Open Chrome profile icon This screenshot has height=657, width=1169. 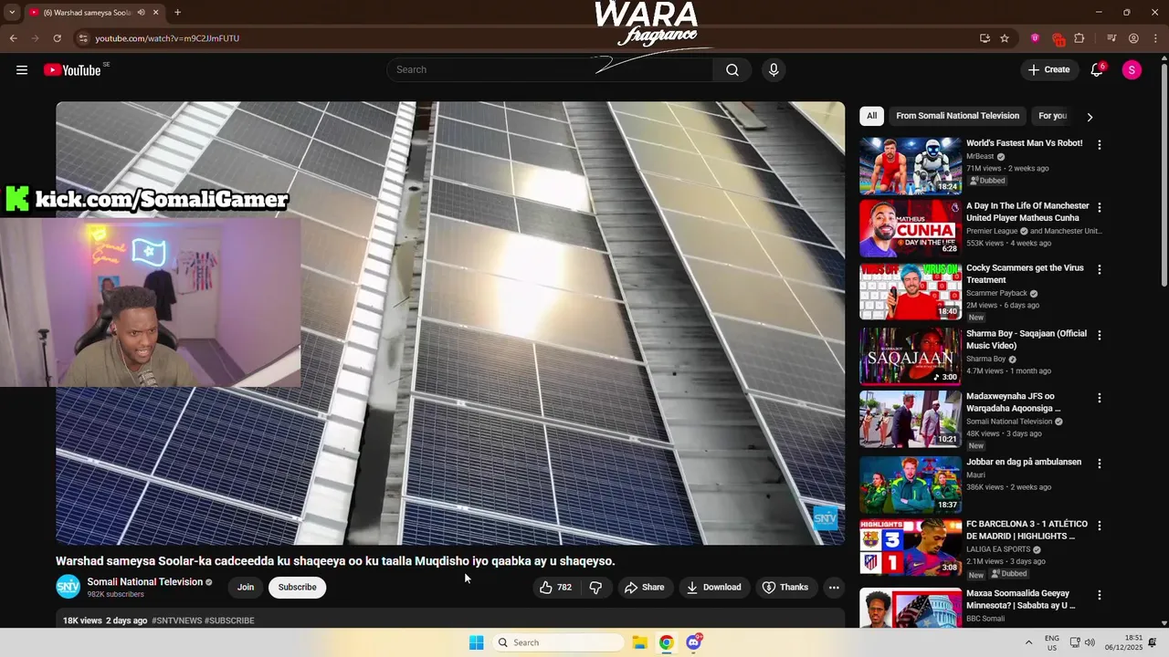[x=1133, y=38]
